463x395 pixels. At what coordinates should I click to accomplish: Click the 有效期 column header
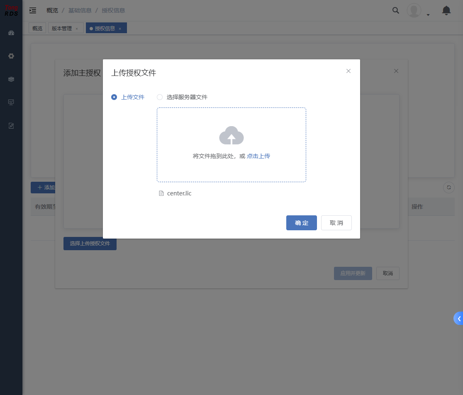[x=45, y=207]
